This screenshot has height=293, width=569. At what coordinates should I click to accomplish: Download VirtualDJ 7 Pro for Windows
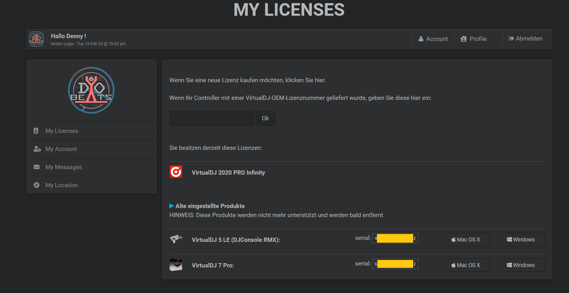[x=521, y=265]
